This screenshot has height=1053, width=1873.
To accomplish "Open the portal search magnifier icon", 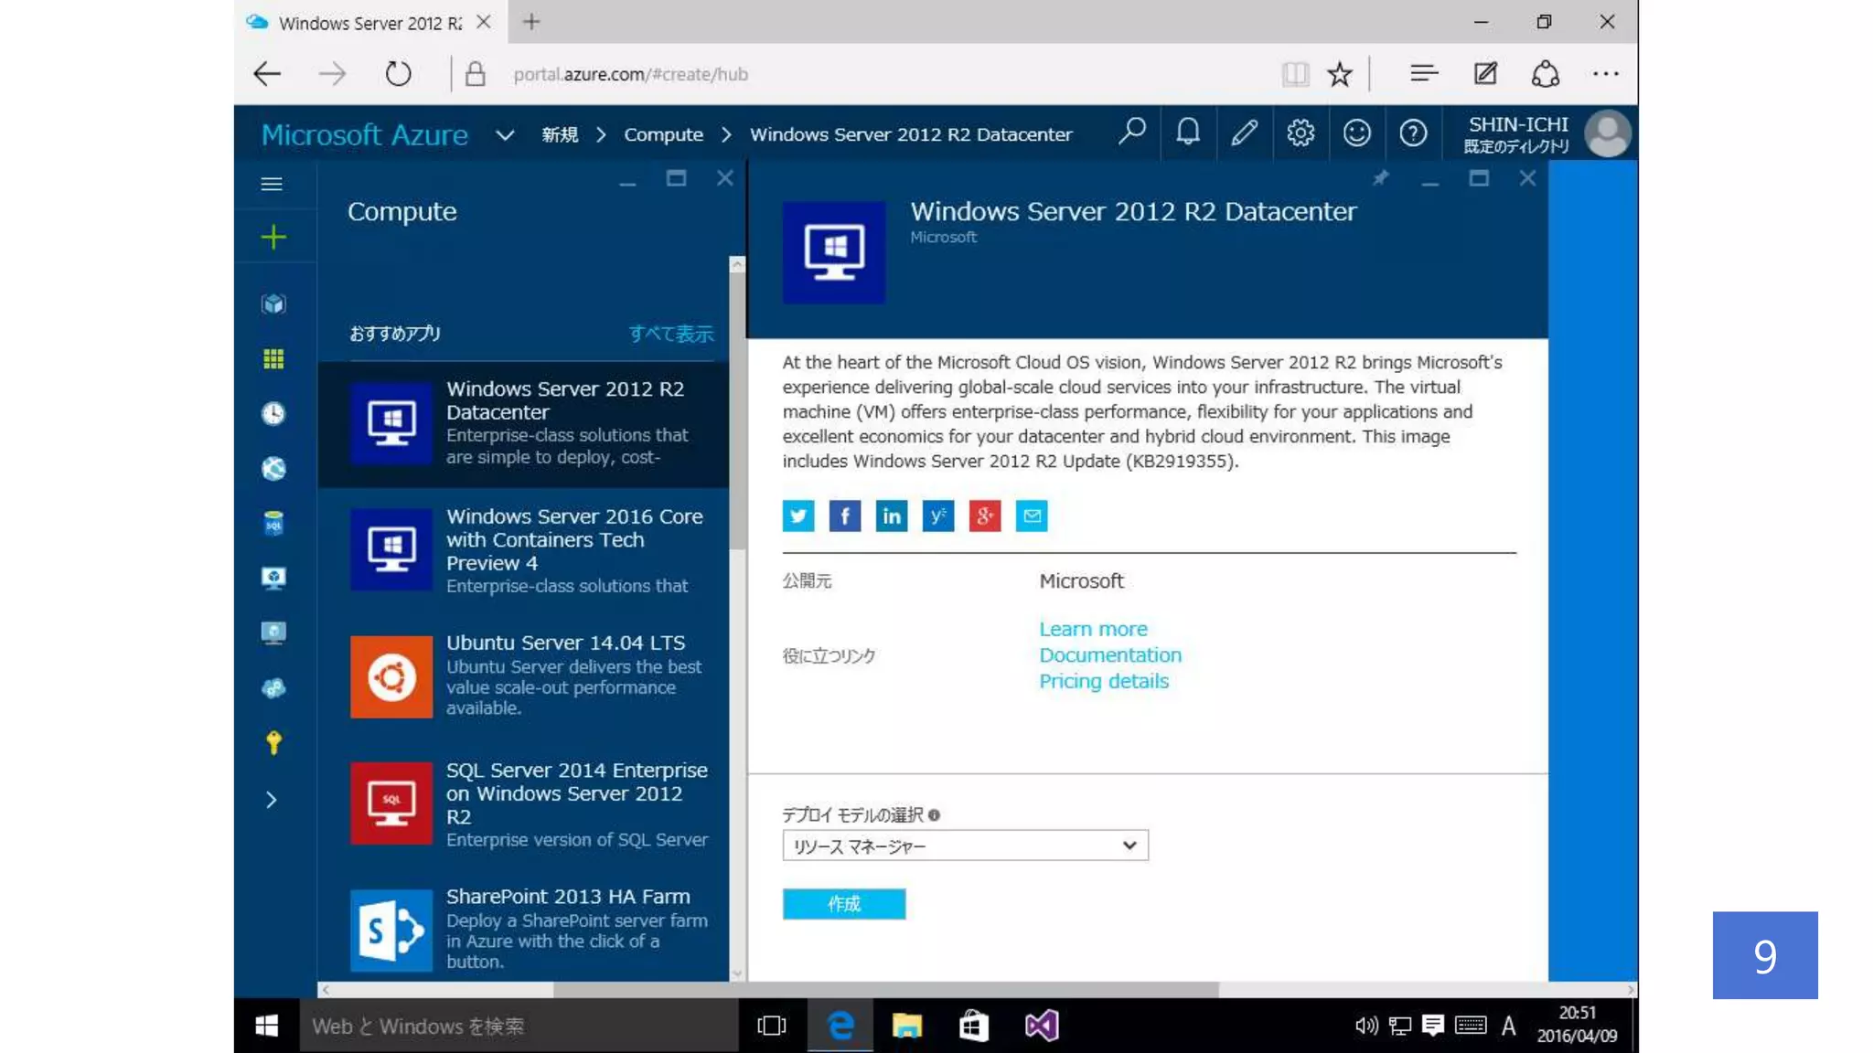I will [1131, 133].
